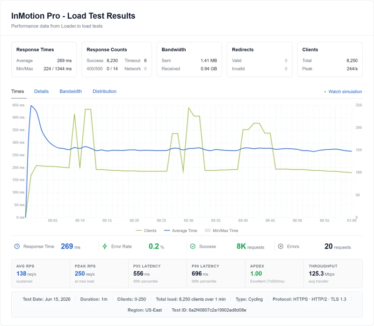Click the Clients: 0-250 text
The height and width of the screenshot is (326, 374).
[x=131, y=299]
